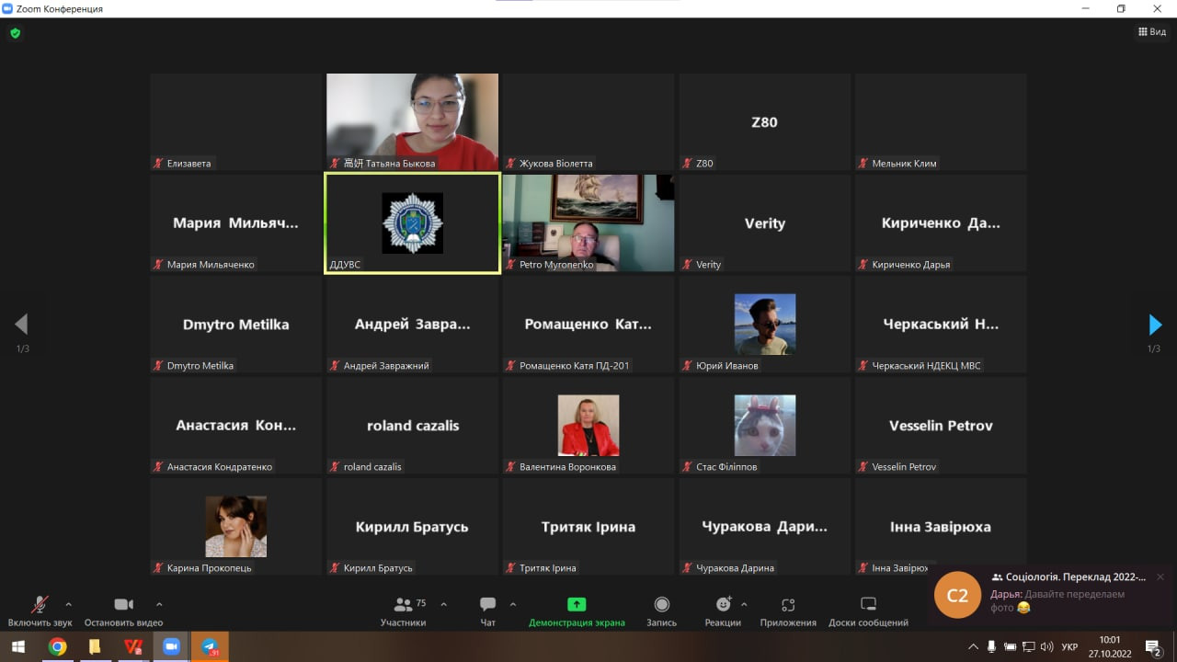Click muted mic icon for Vesselin Petrov

(x=864, y=467)
